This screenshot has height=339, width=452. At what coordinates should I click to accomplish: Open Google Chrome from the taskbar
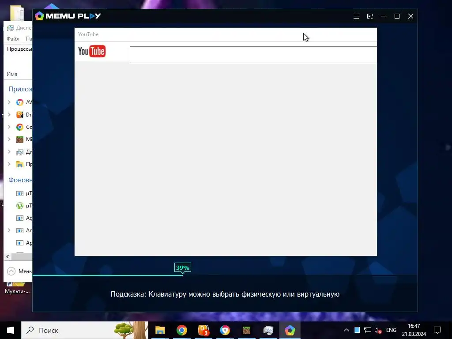181,330
